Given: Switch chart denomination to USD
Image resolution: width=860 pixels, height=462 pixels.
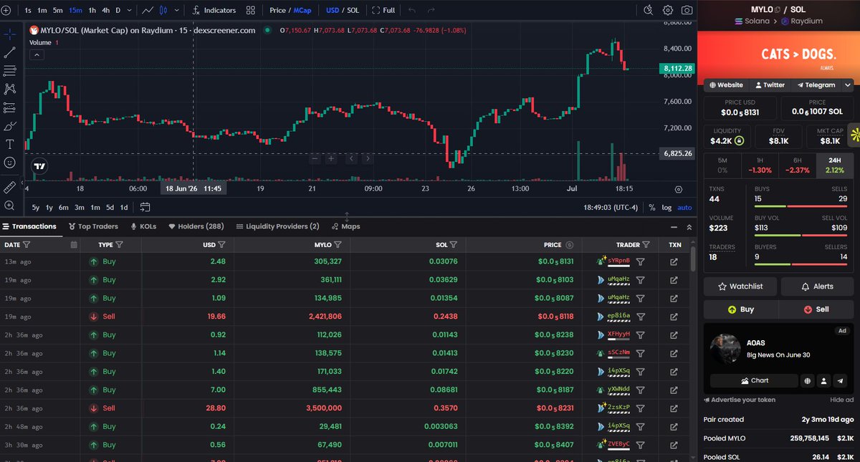Looking at the screenshot, I should tap(333, 10).
